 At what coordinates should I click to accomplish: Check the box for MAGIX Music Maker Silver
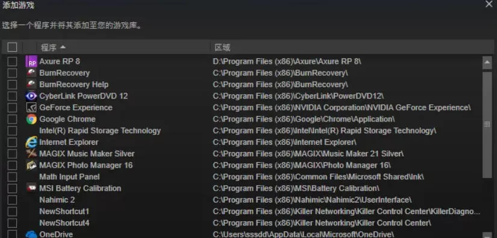[x=12, y=154]
